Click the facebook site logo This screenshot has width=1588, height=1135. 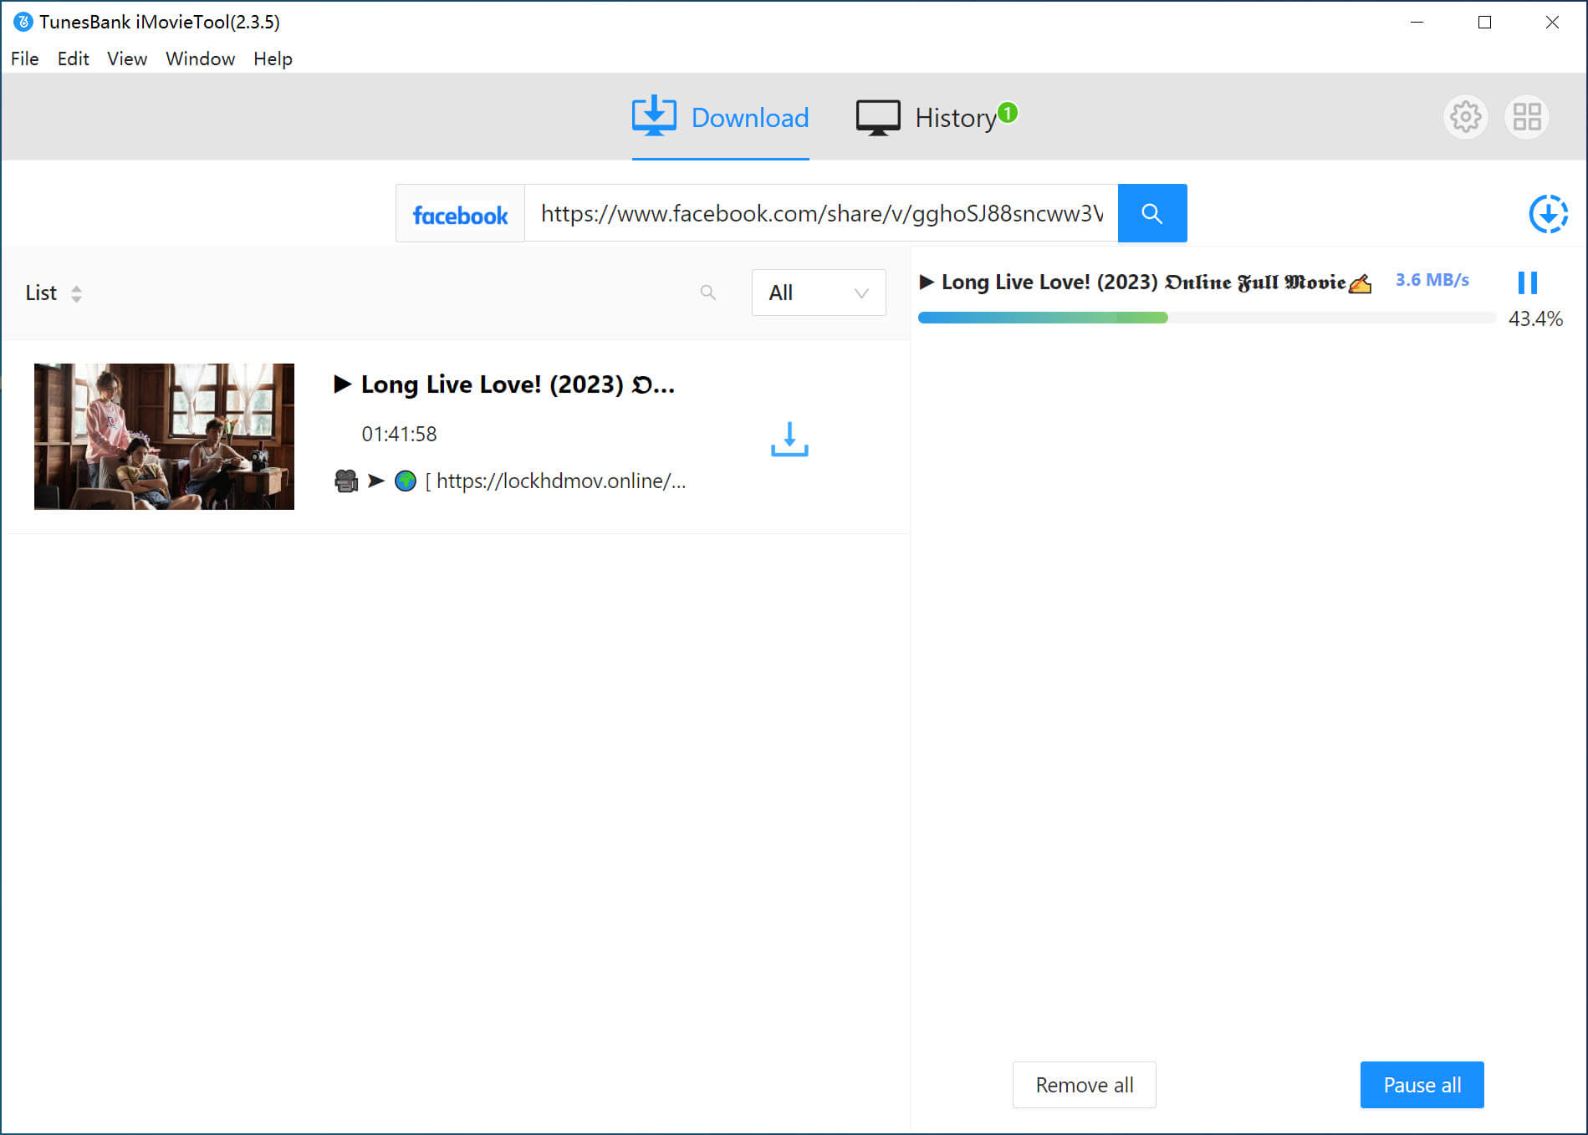[x=460, y=214]
